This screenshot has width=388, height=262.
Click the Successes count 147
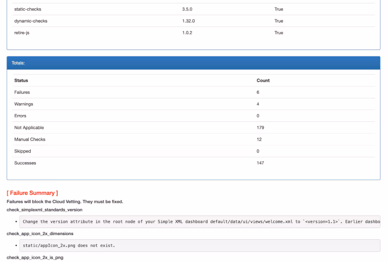(x=260, y=163)
